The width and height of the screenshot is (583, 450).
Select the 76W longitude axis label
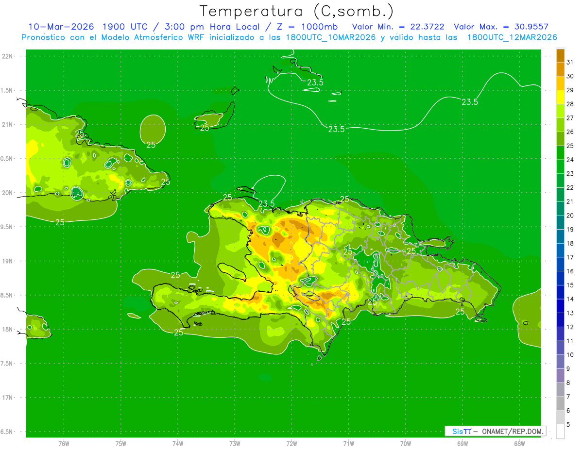pyautogui.click(x=64, y=444)
